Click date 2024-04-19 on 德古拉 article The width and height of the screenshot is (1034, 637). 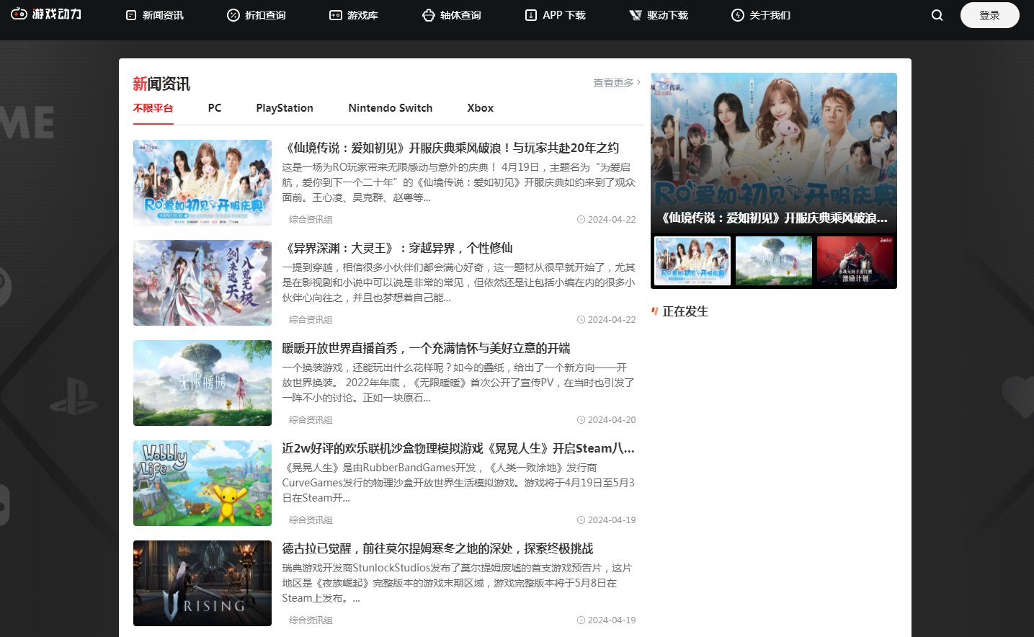[x=612, y=620]
